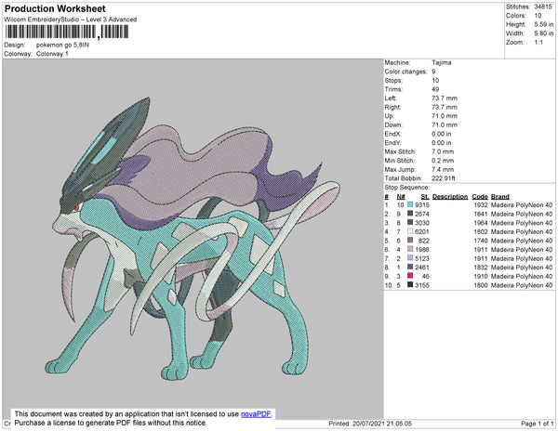Click the Production Worksheet title
This screenshot has width=558, height=431.
click(x=55, y=9)
